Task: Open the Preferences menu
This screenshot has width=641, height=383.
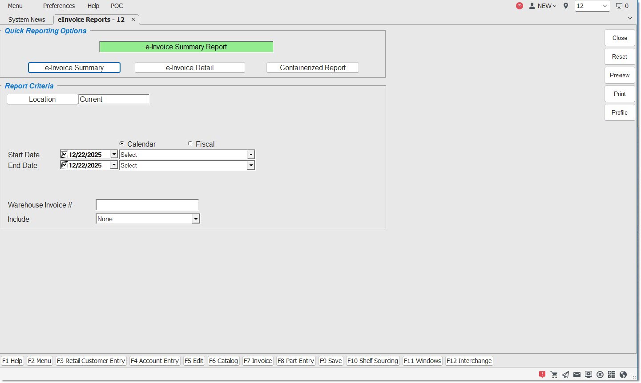Action: [59, 6]
